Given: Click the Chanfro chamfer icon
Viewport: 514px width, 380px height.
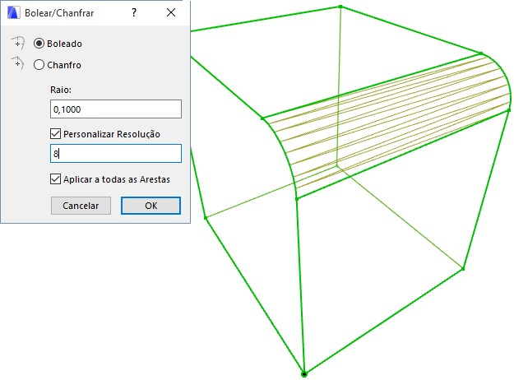Looking at the screenshot, I should click(x=18, y=63).
